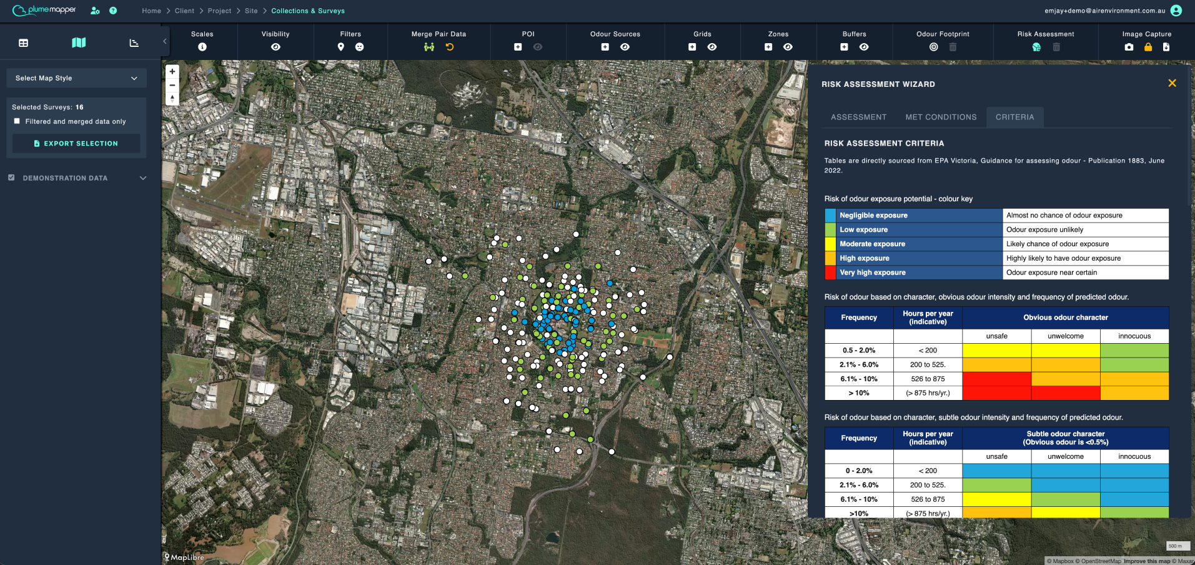The width and height of the screenshot is (1195, 565).
Task: Click the Filters face icon
Action: (x=360, y=47)
